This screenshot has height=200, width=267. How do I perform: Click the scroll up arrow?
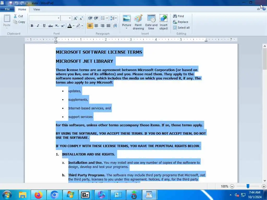click(265, 46)
